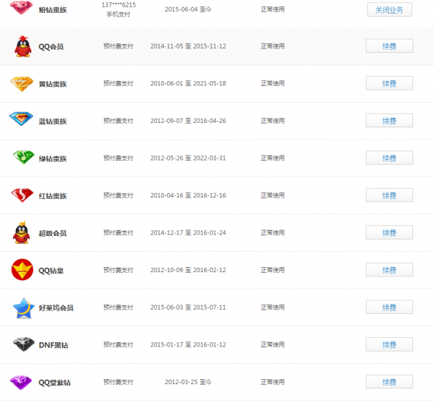
Task: Renew DNF黑钻 with 续费 button
Action: pyautogui.click(x=389, y=344)
